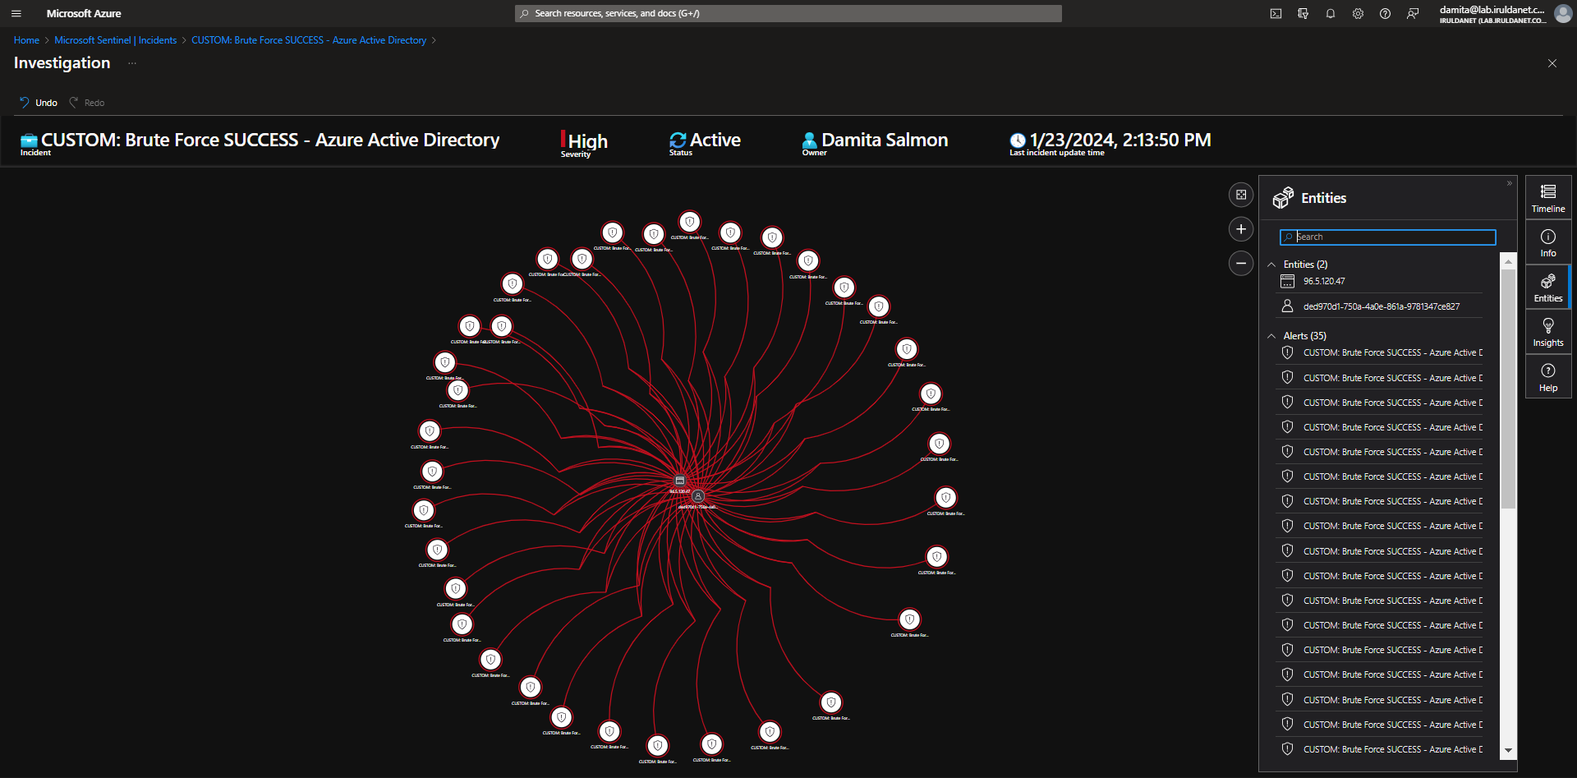
Task: Select the account entity node in graph center
Action: click(x=697, y=496)
